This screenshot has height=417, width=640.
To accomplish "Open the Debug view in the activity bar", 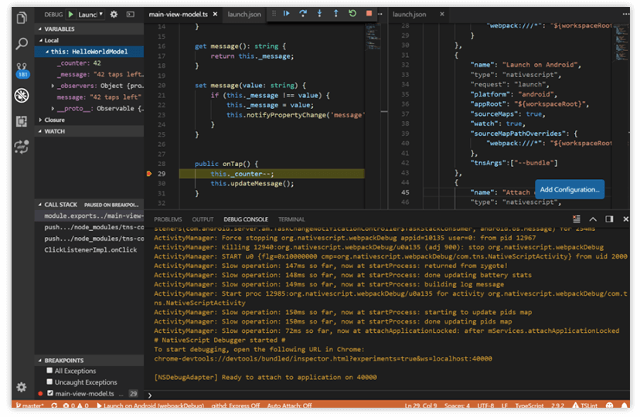I will coord(22,96).
